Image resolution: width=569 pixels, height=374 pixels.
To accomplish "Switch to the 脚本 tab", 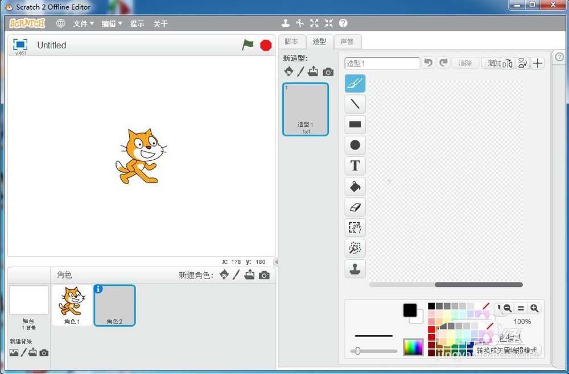I will [x=291, y=41].
